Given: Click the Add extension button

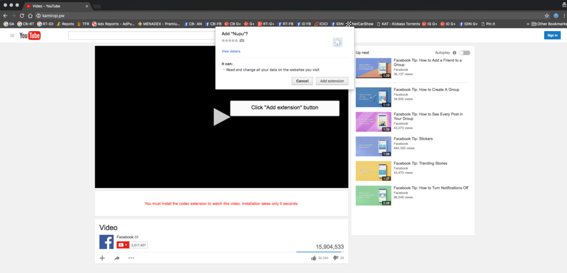Looking at the screenshot, I should [x=332, y=81].
